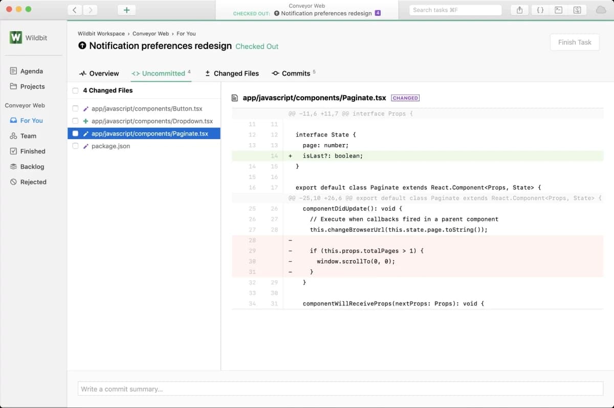614x408 pixels.
Task: Click the back navigation arrow in the toolbar
Action: pos(75,10)
